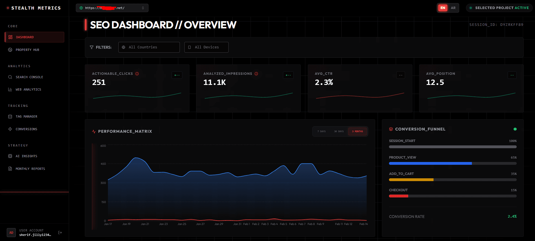
Task: Open Web Analytics chart icon
Action: [10, 89]
